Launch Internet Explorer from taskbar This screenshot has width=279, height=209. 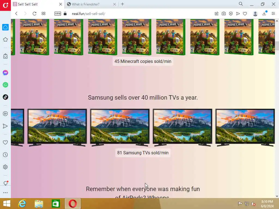click(x=22, y=204)
